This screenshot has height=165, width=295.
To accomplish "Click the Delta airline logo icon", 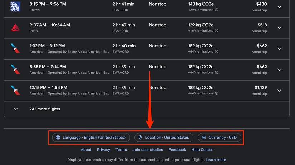I will tap(15, 28).
